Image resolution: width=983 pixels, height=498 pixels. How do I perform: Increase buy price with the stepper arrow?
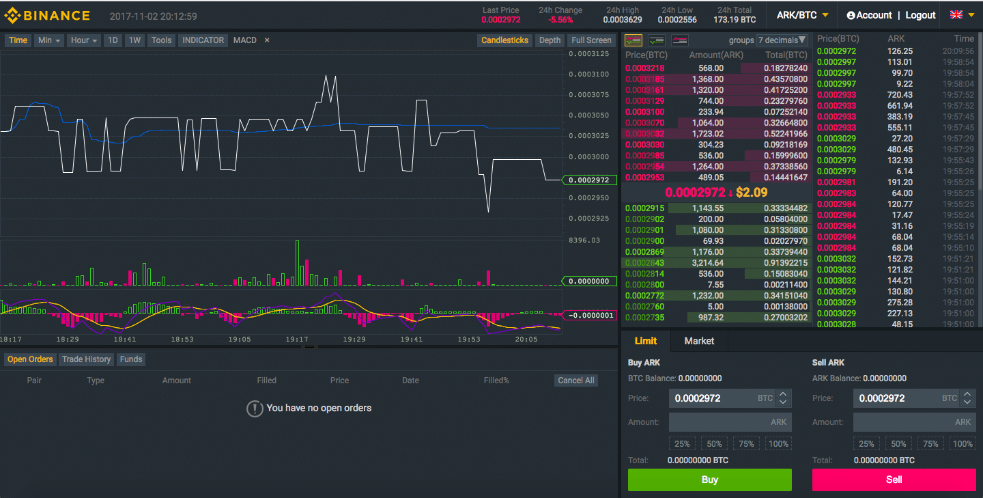click(x=783, y=394)
